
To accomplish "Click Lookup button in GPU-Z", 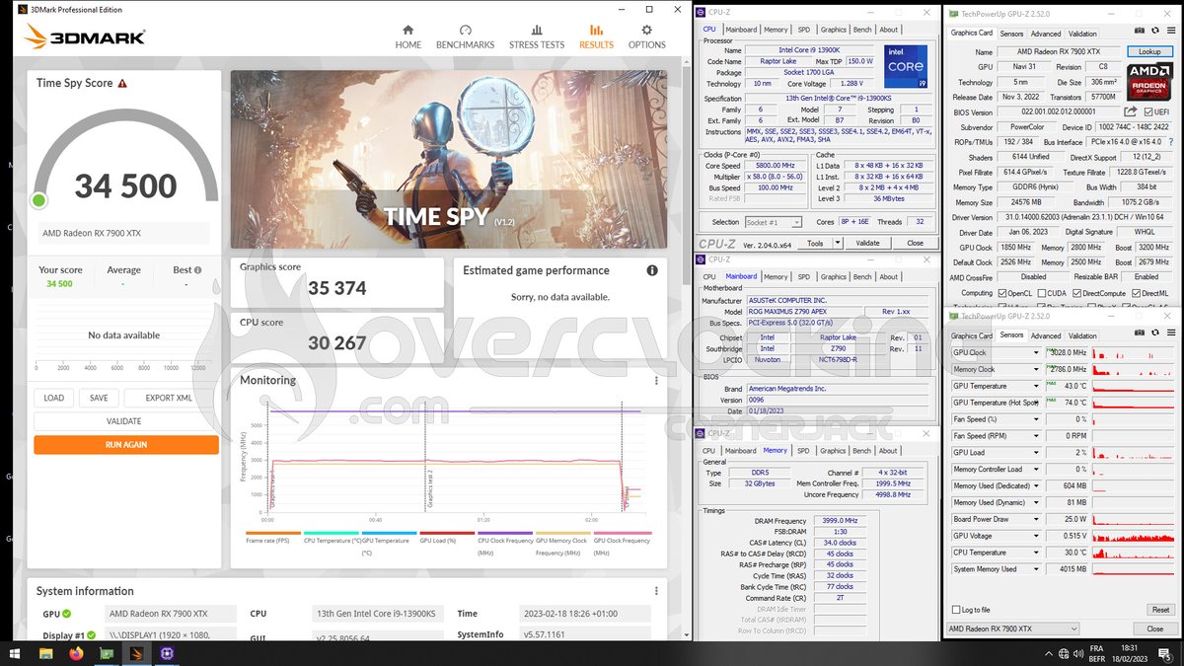I will pos(1149,51).
